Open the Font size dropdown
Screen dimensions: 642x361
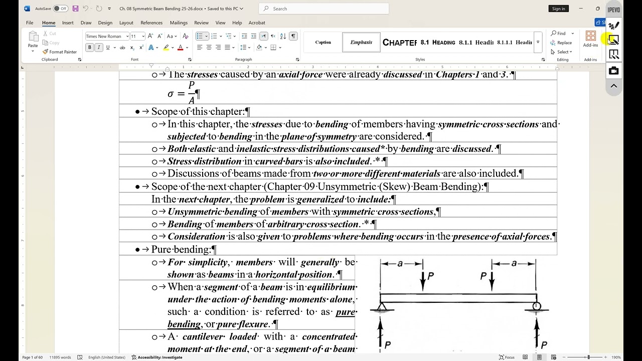[143, 36]
